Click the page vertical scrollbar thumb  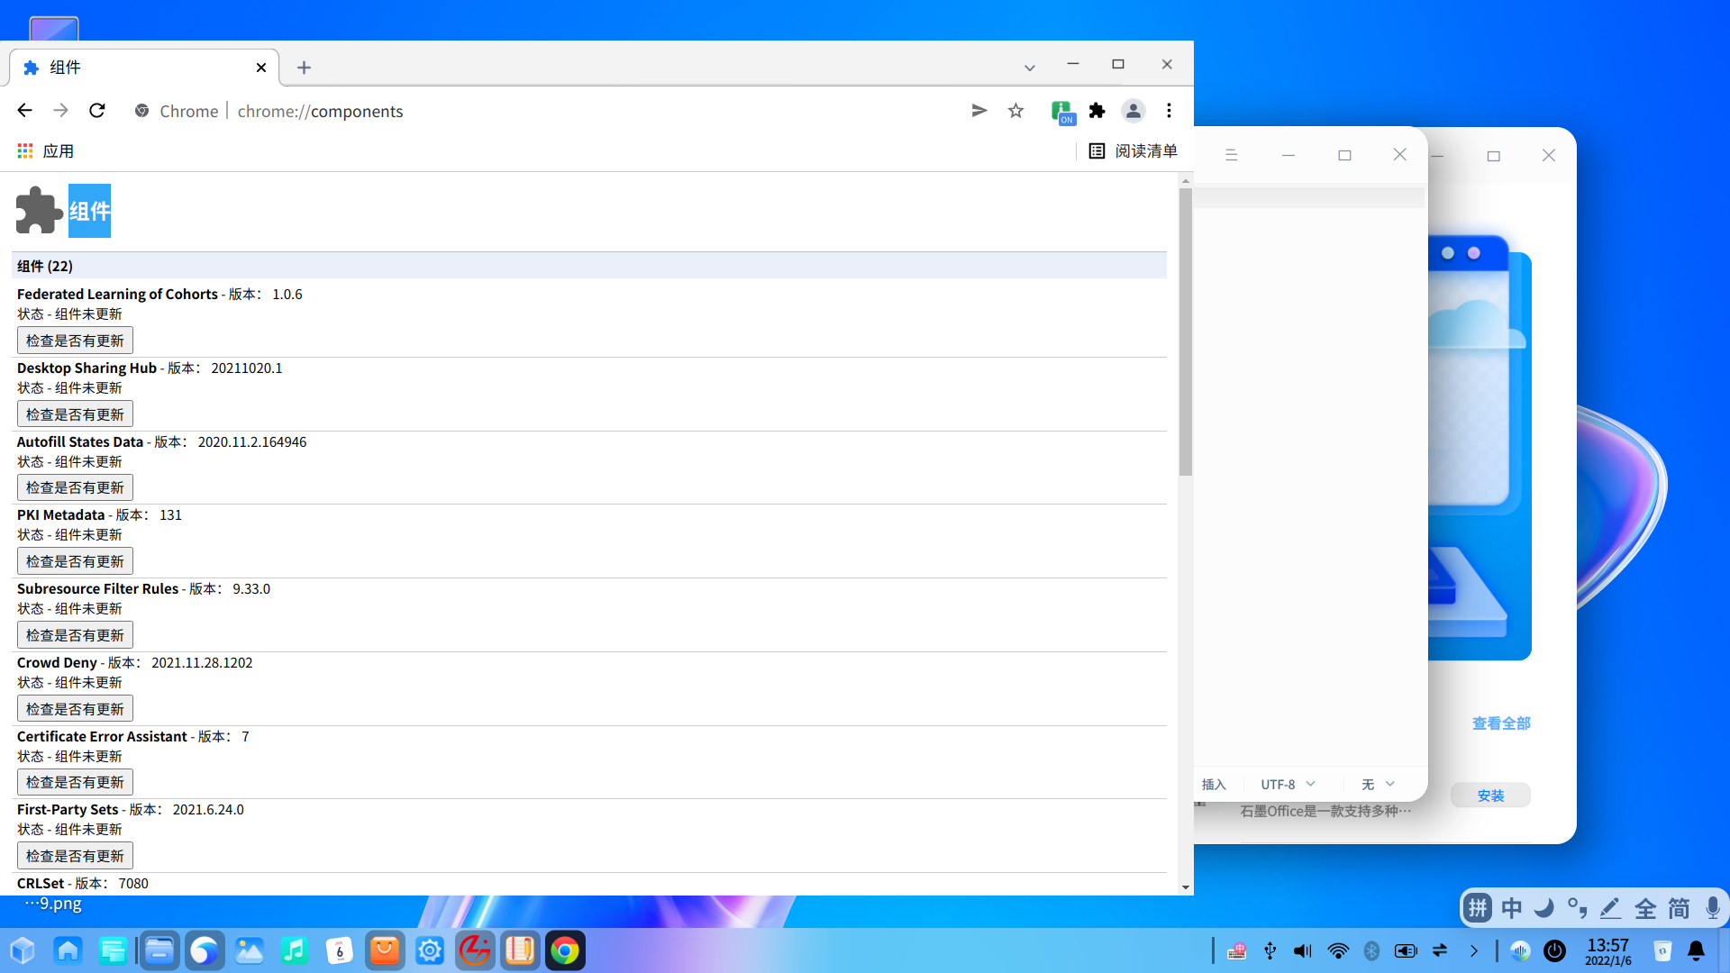[x=1185, y=333]
